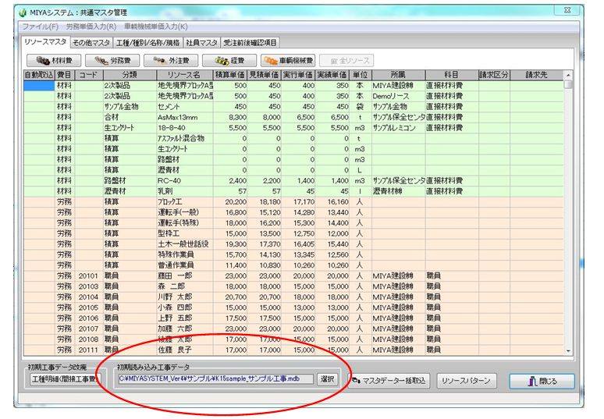The image size is (604, 419).
Task: Select the ブロック工 labor row
Action: [293, 202]
